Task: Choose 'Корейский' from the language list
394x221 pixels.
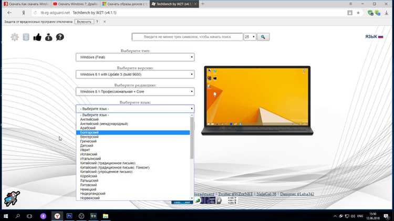Action: coord(133,176)
